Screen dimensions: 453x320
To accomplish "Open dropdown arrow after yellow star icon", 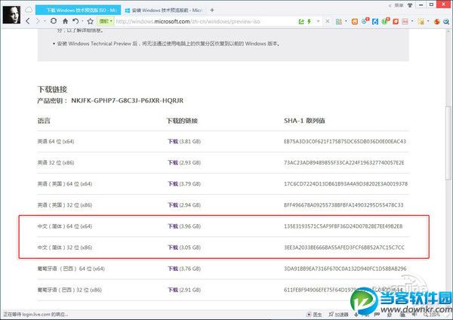I will coord(428,21).
